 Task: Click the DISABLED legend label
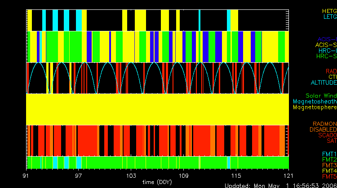pyautogui.click(x=323, y=129)
